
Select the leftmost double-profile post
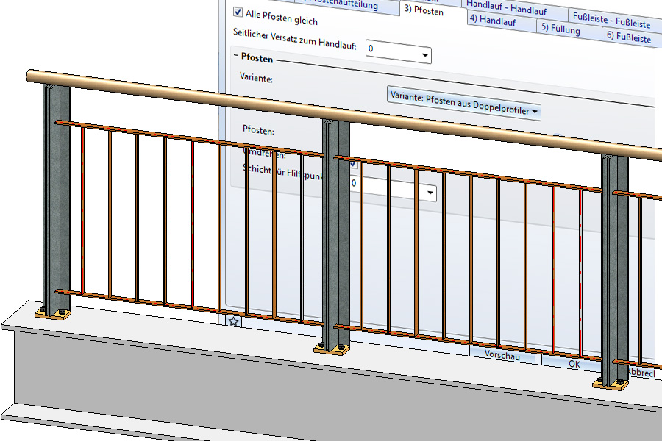tap(57, 198)
